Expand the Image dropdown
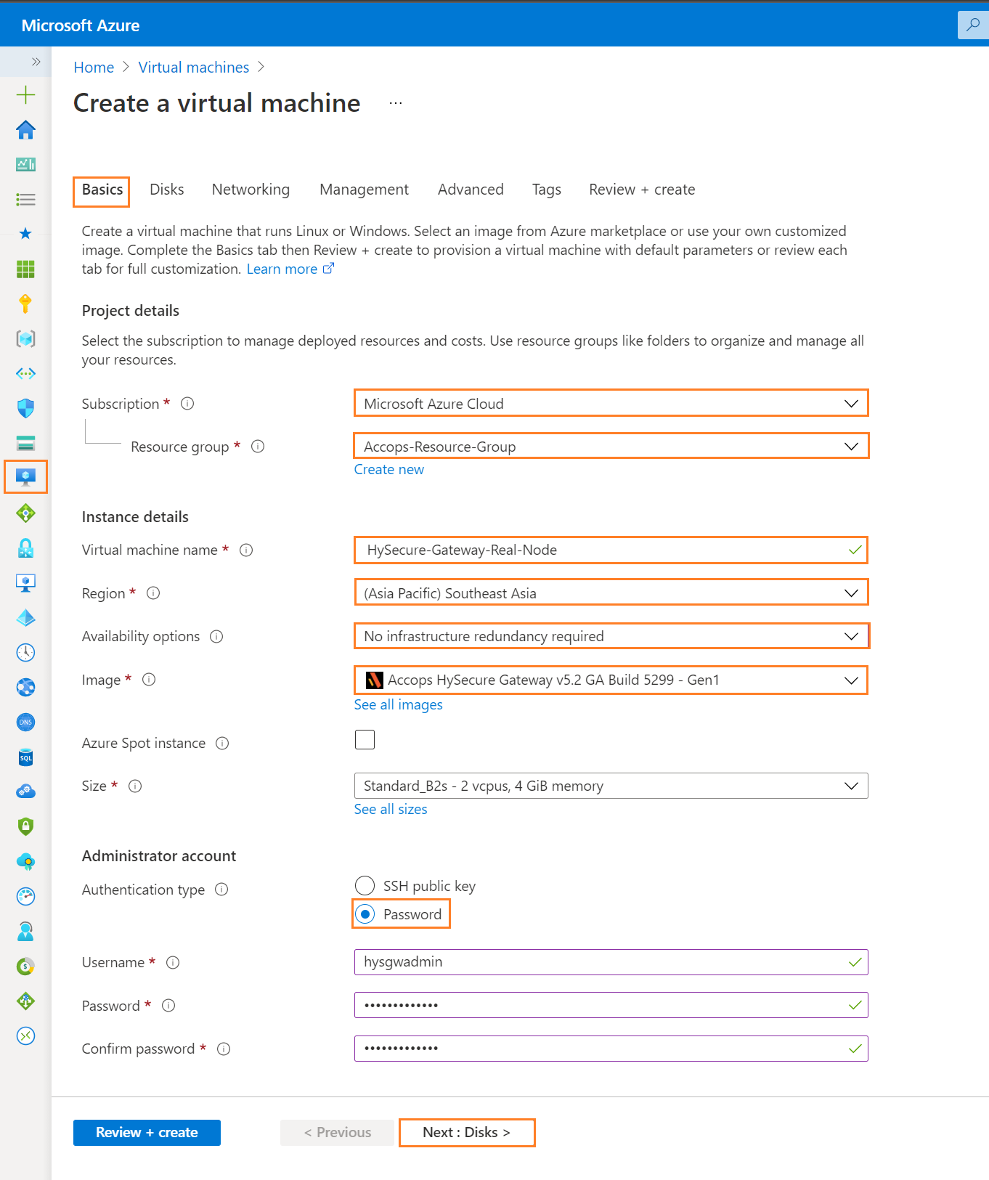989x1180 pixels. pos(611,680)
